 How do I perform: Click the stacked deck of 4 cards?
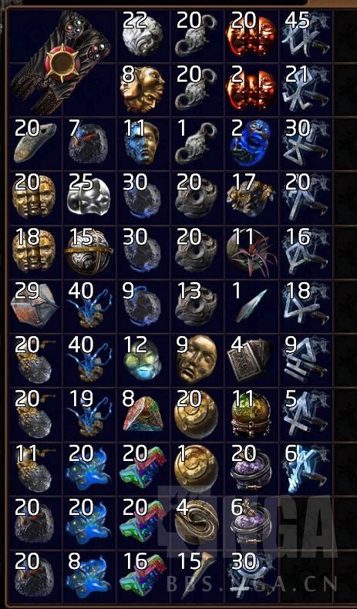click(251, 361)
